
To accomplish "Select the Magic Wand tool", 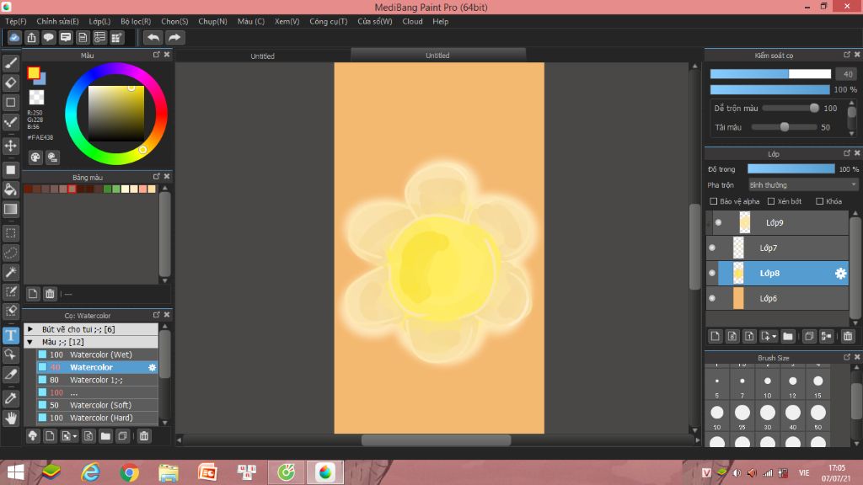I will 10,272.
